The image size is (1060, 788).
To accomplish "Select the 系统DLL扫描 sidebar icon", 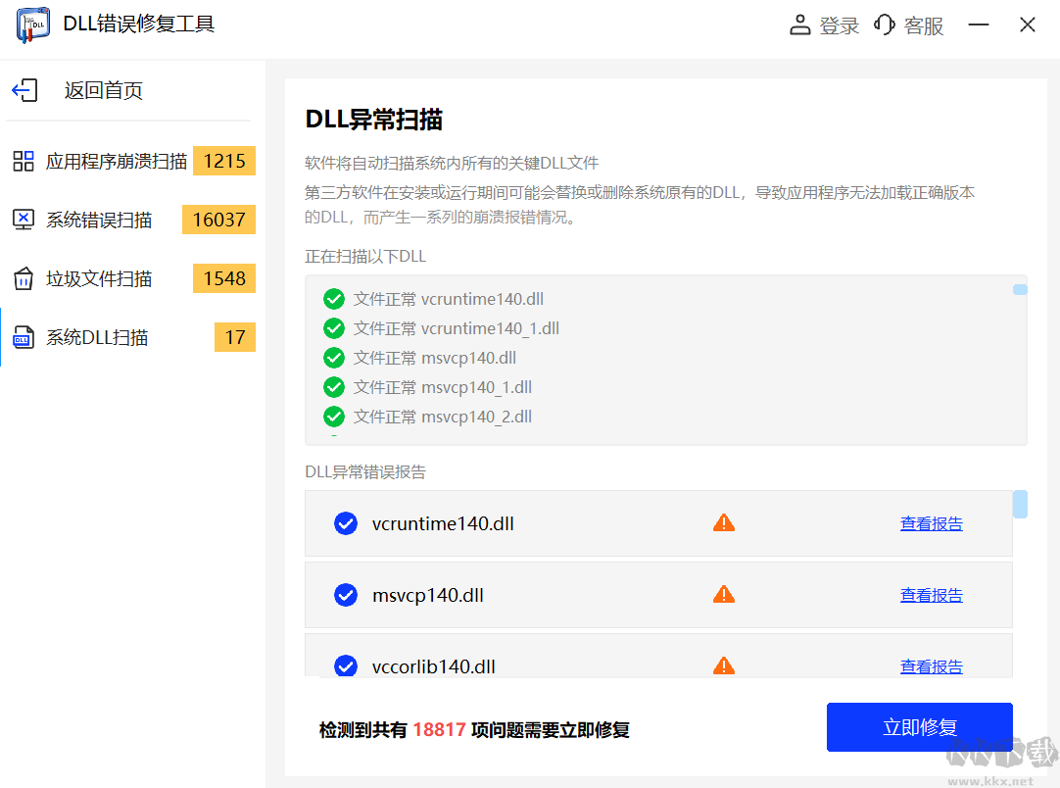I will (x=24, y=337).
